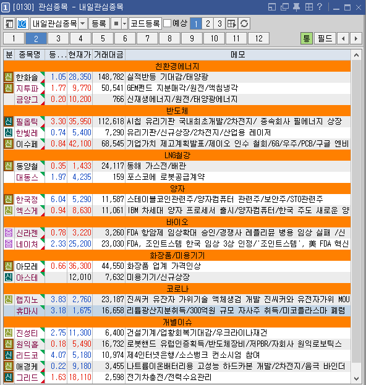Image resolution: width=366 pixels, height=385 pixels.
Task: Select the 코로나 orange section header
Action: 177,288
